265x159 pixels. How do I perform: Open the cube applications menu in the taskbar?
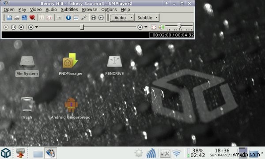(x=6, y=153)
